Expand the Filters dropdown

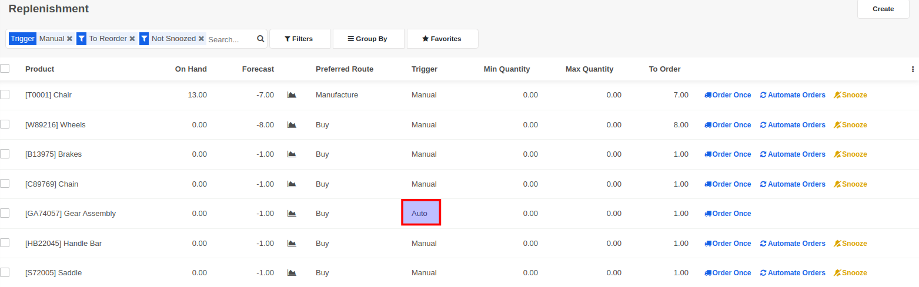click(299, 39)
